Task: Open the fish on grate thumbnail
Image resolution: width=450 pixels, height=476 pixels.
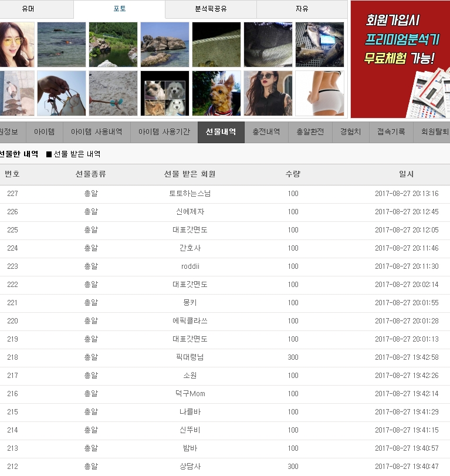Action: pyautogui.click(x=320, y=45)
